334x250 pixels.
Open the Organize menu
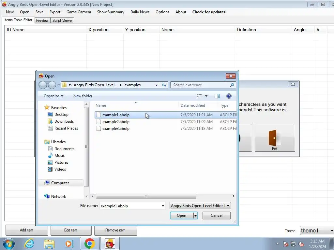point(53,96)
